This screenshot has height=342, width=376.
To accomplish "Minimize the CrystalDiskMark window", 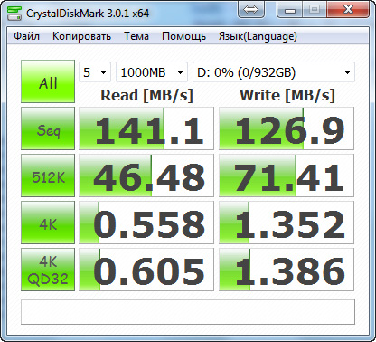I will coord(290,10).
